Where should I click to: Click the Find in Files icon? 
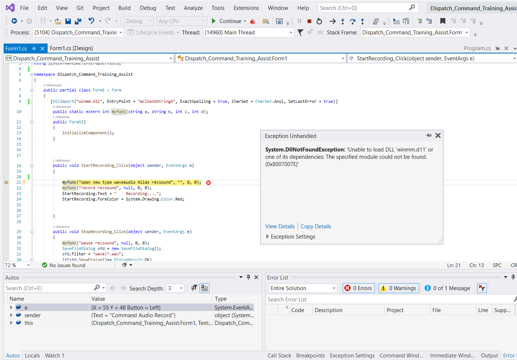266,21
